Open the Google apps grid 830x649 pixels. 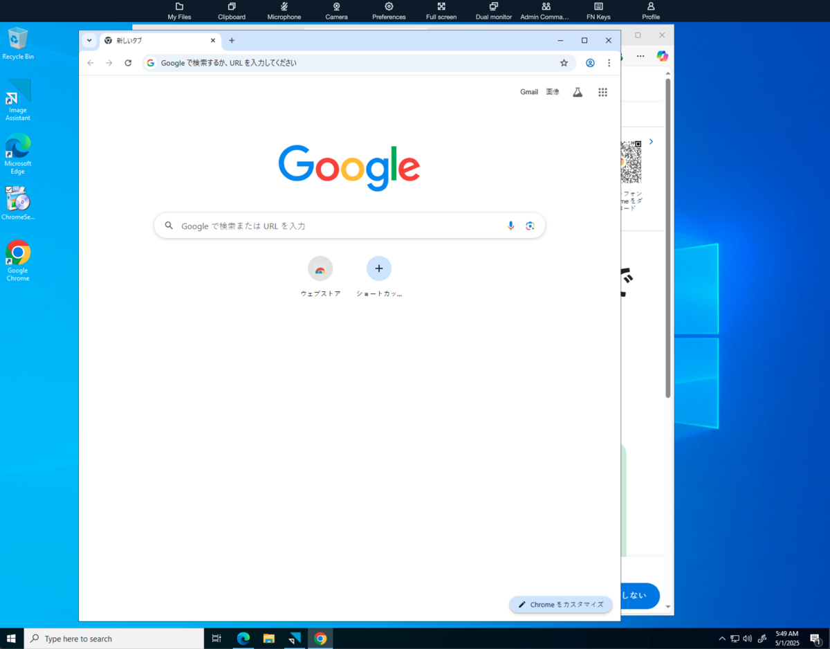click(602, 92)
